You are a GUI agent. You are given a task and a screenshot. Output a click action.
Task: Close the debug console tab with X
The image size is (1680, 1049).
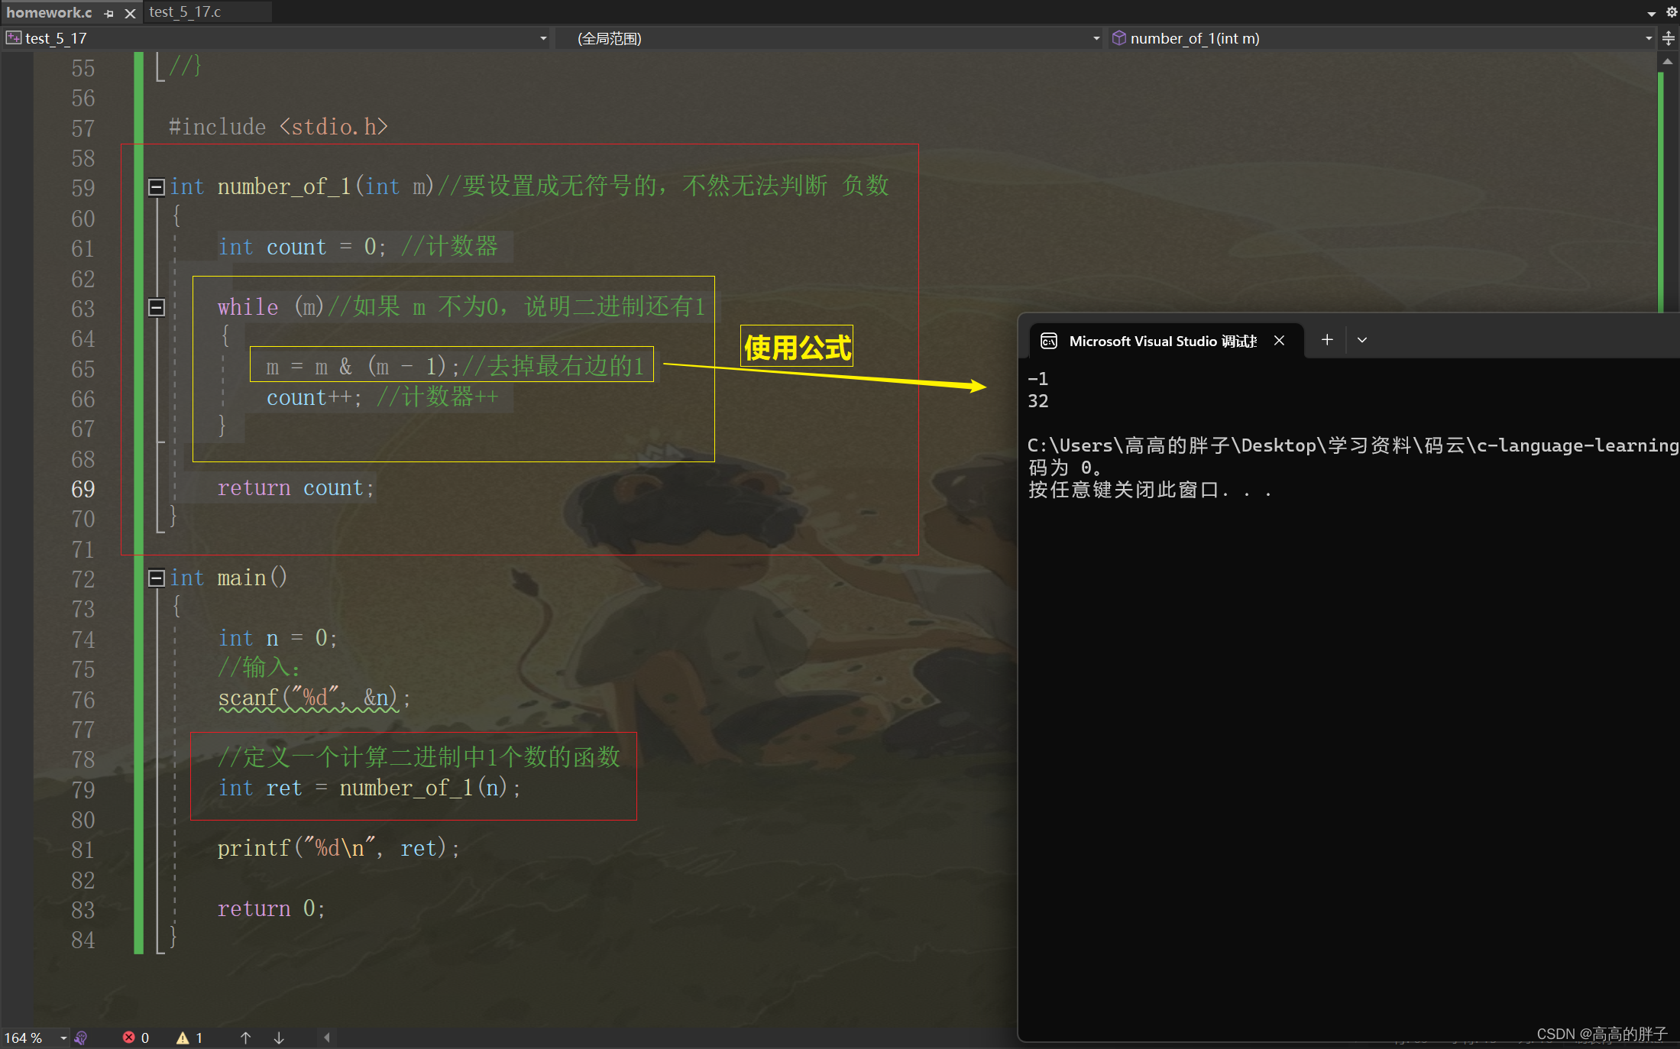[1279, 341]
